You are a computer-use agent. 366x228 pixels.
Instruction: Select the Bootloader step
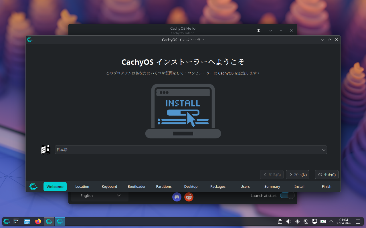click(x=136, y=187)
